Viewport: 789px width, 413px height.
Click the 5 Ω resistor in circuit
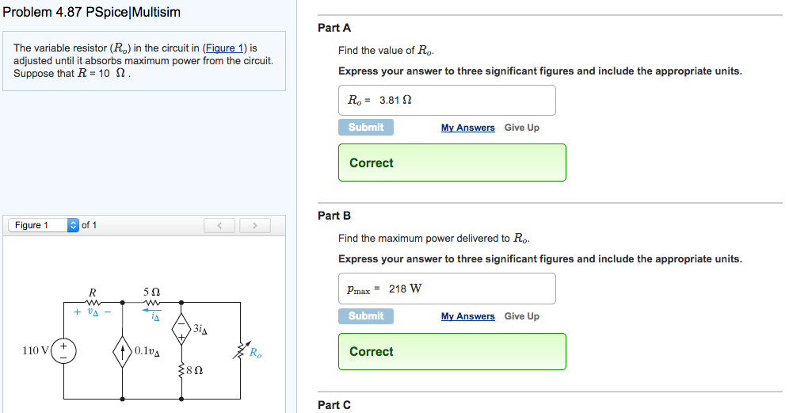(152, 302)
